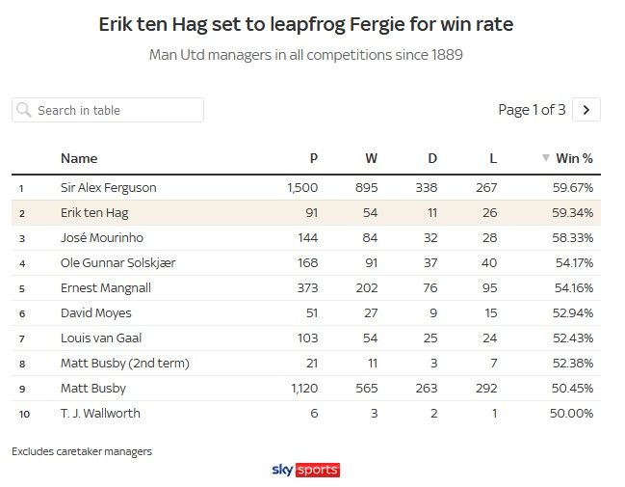Click the Matt Busby (2nd term) row
The width and height of the screenshot is (625, 487).
tap(125, 363)
